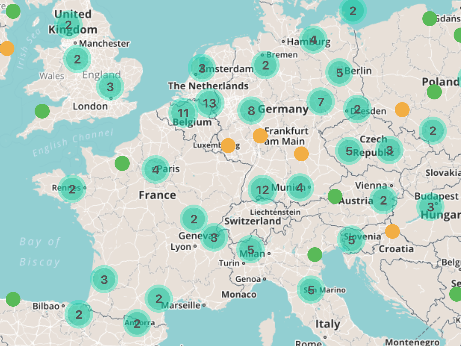Screen dimensions: 461x346
Task: Click the orange marker over Luxembourg
Action: click(228, 145)
